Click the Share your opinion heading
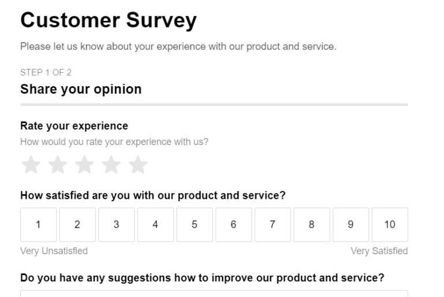The image size is (444, 297). (81, 89)
